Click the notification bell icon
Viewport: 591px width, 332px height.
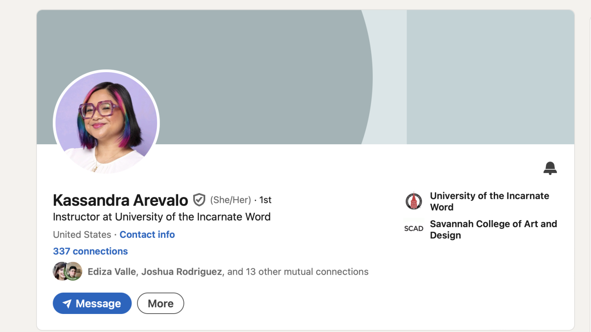pos(550,168)
